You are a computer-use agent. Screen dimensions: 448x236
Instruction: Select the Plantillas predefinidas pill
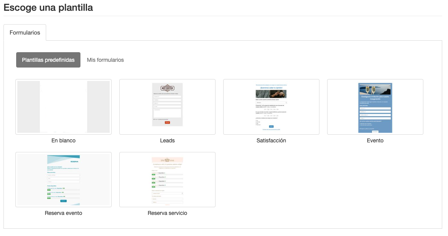tap(48, 60)
